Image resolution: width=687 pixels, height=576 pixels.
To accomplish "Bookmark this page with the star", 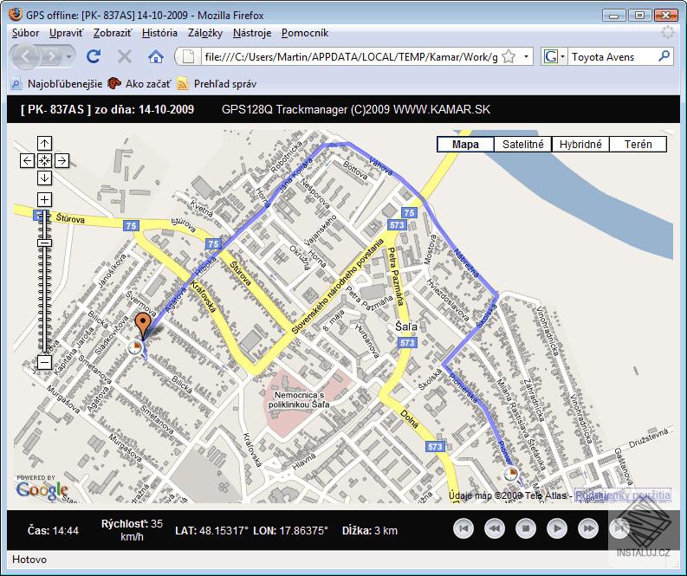I will coord(509,56).
